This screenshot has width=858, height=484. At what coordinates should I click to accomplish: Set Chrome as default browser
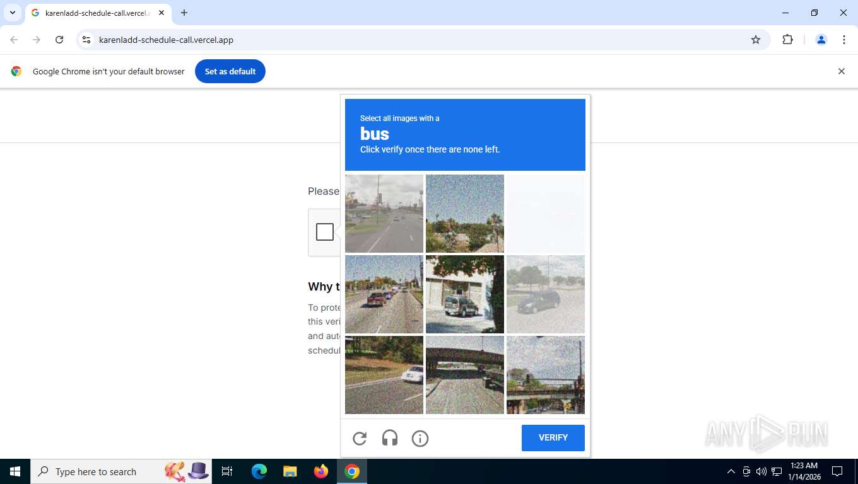tap(230, 71)
